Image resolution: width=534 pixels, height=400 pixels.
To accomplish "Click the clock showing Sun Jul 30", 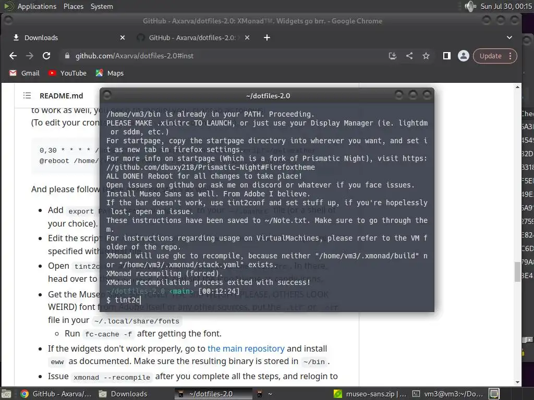I will [x=506, y=6].
